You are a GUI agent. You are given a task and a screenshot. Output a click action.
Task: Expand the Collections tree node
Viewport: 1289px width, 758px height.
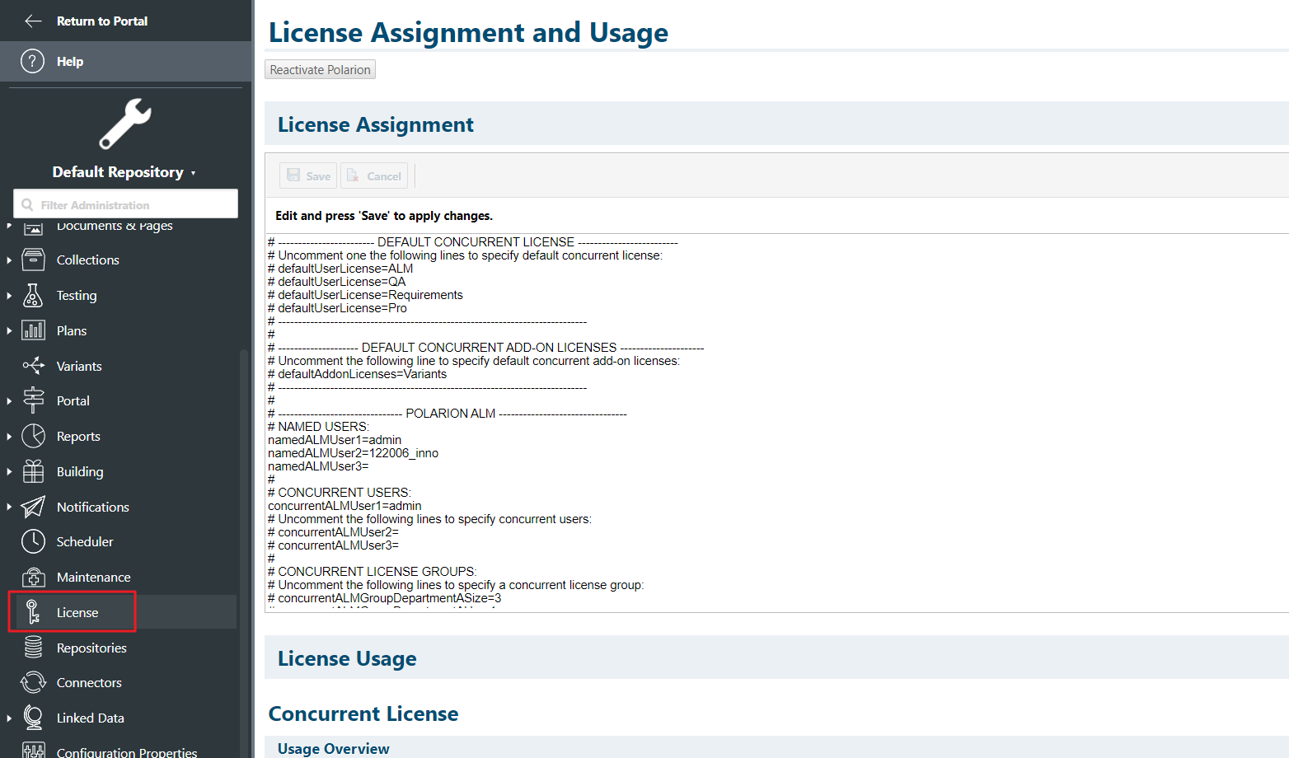(9, 260)
